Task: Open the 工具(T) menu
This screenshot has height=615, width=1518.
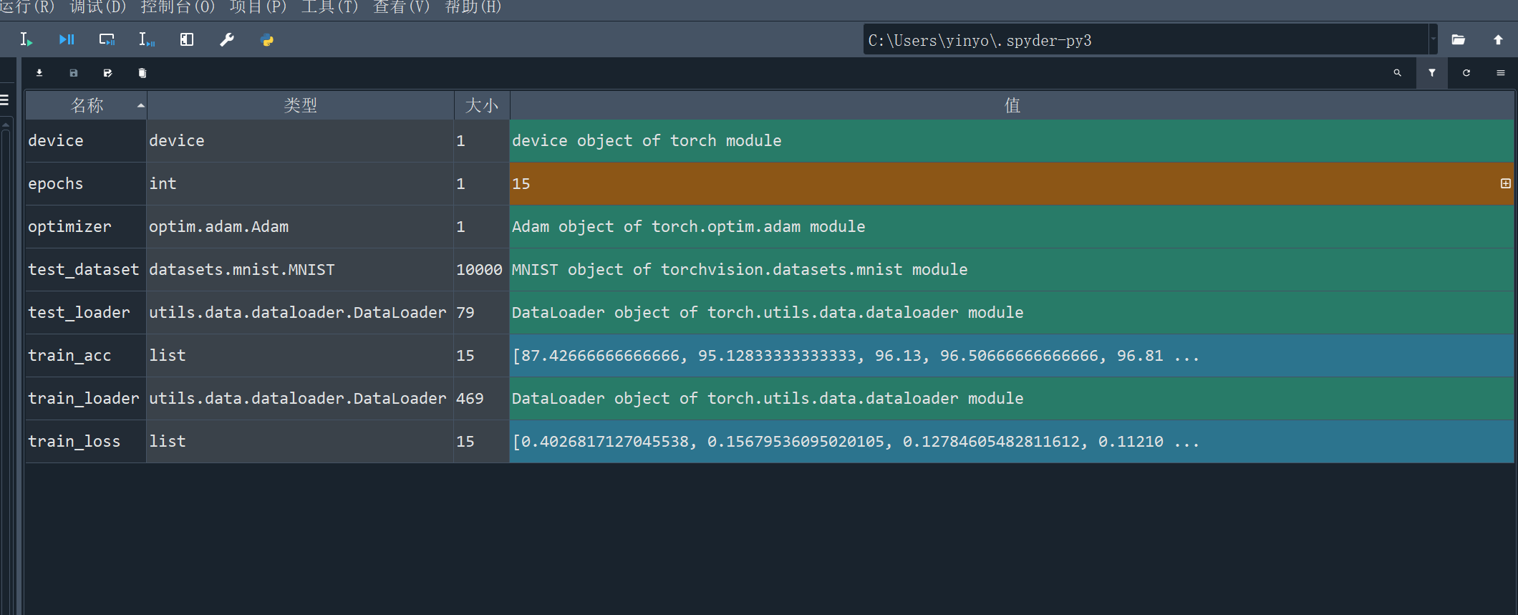Action: point(329,7)
